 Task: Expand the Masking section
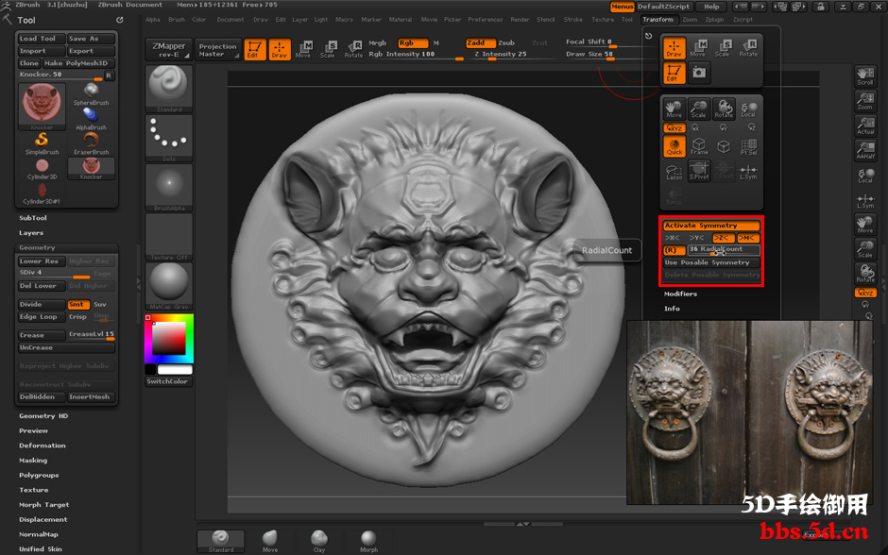click(33, 460)
